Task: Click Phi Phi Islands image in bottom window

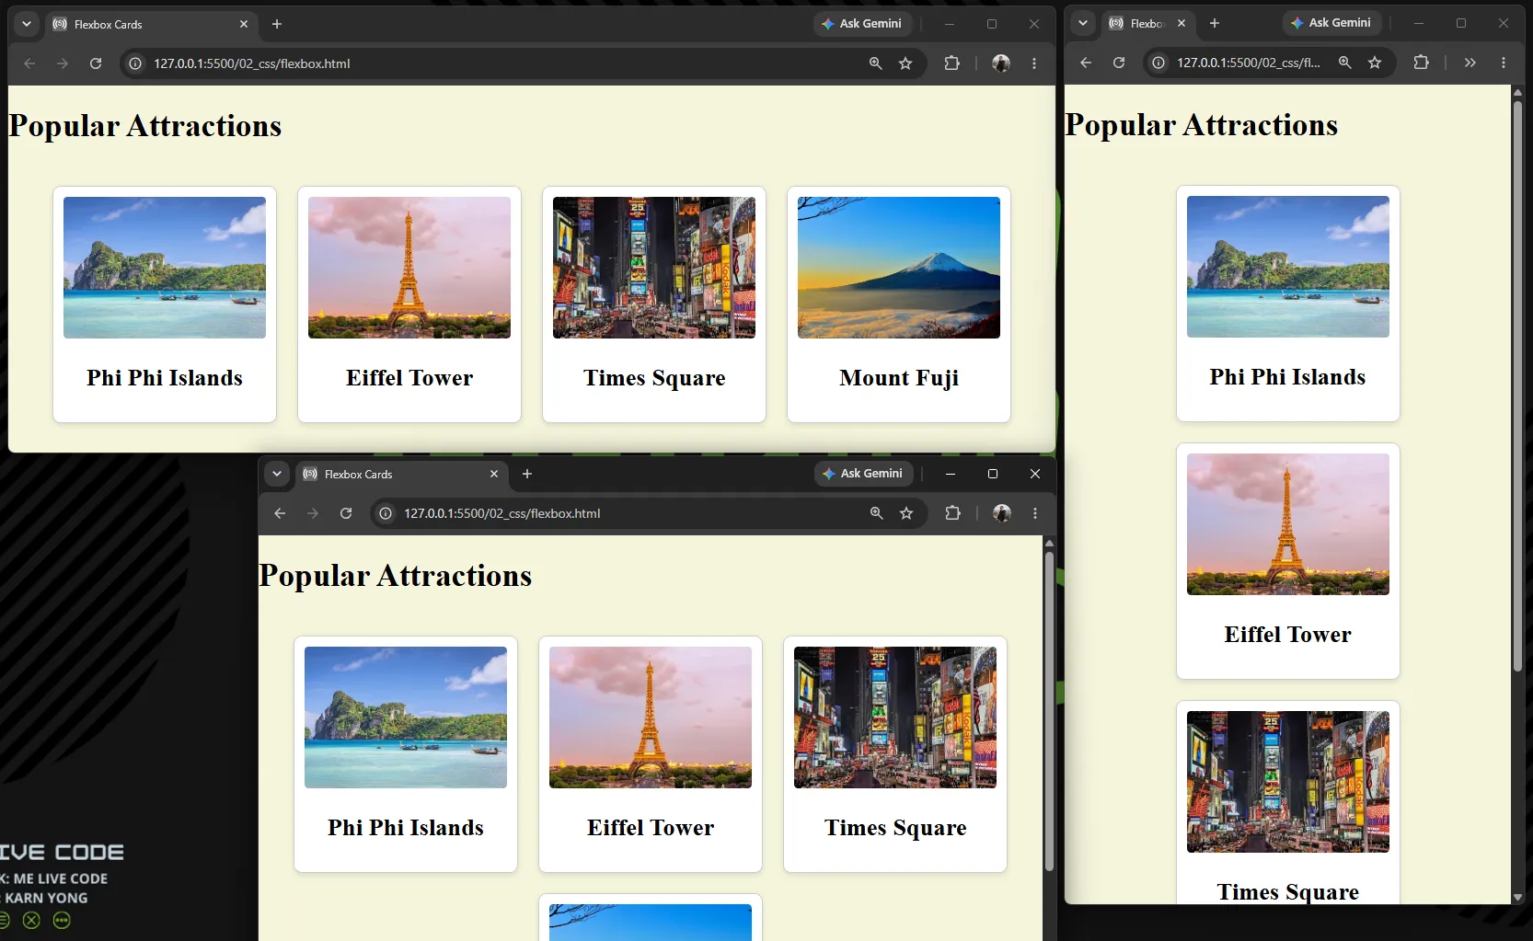Action: (406, 717)
